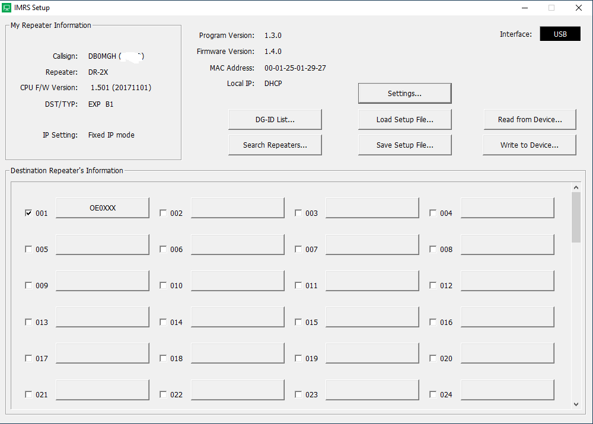Click the empty slot button for repeater 016

tap(508, 318)
